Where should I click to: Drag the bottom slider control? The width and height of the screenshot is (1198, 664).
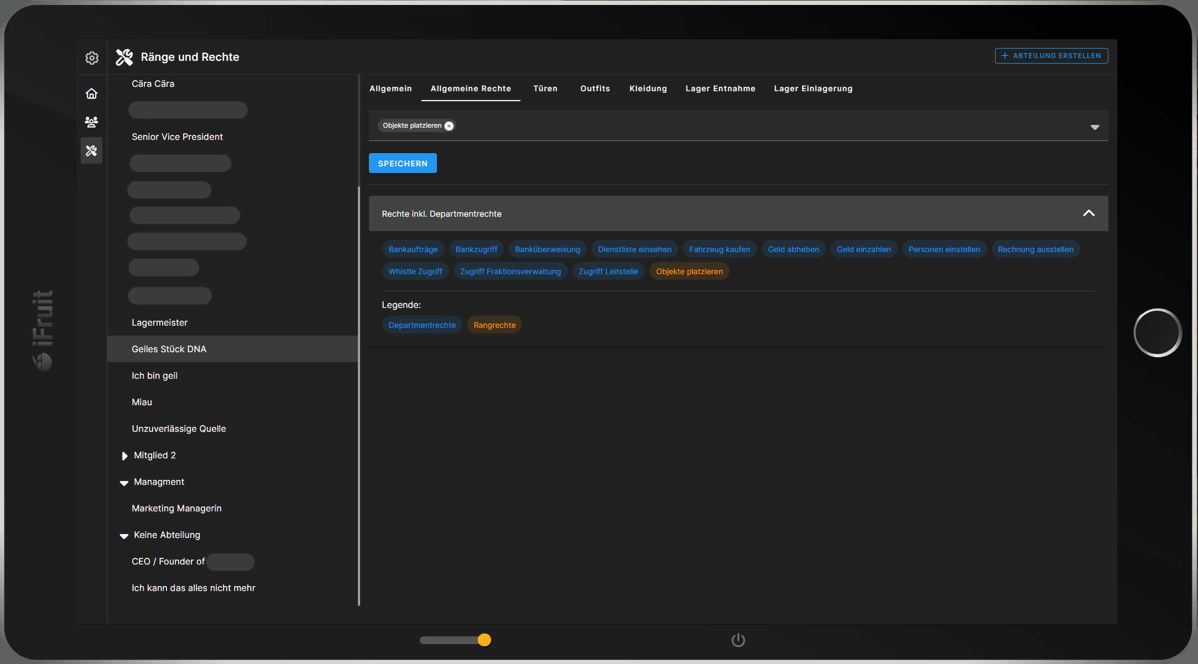(484, 640)
